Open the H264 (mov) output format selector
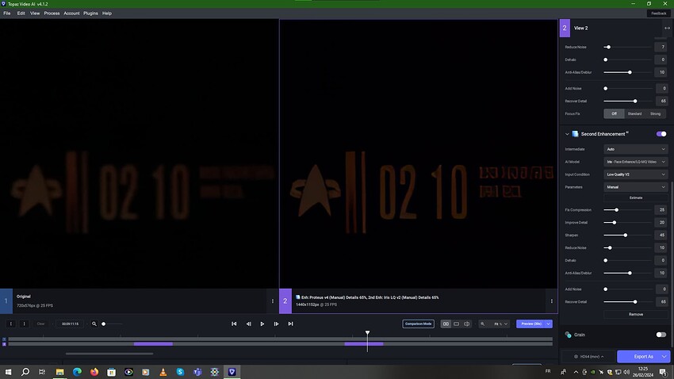Screen dimensions: 674x379 [x=589, y=356]
